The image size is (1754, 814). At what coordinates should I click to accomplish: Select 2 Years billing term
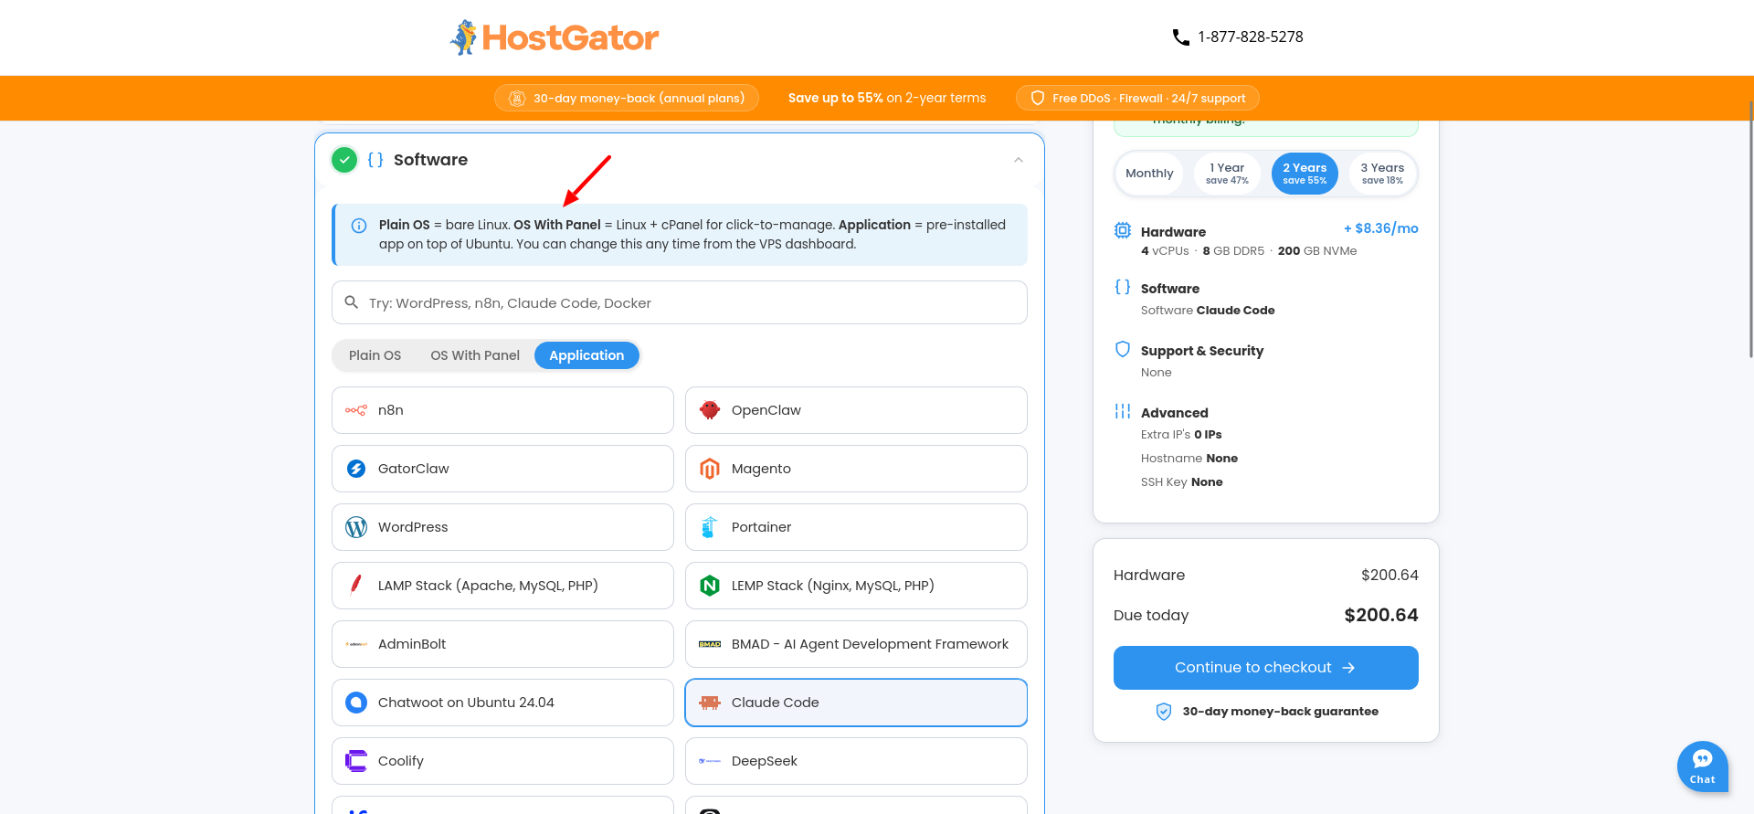[x=1305, y=174]
